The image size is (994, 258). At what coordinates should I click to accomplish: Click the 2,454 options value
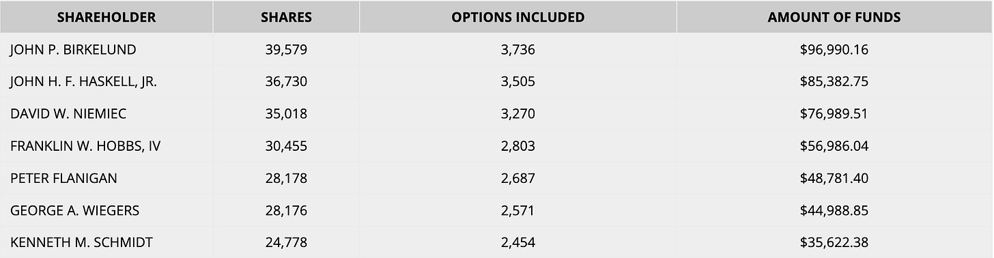point(518,242)
